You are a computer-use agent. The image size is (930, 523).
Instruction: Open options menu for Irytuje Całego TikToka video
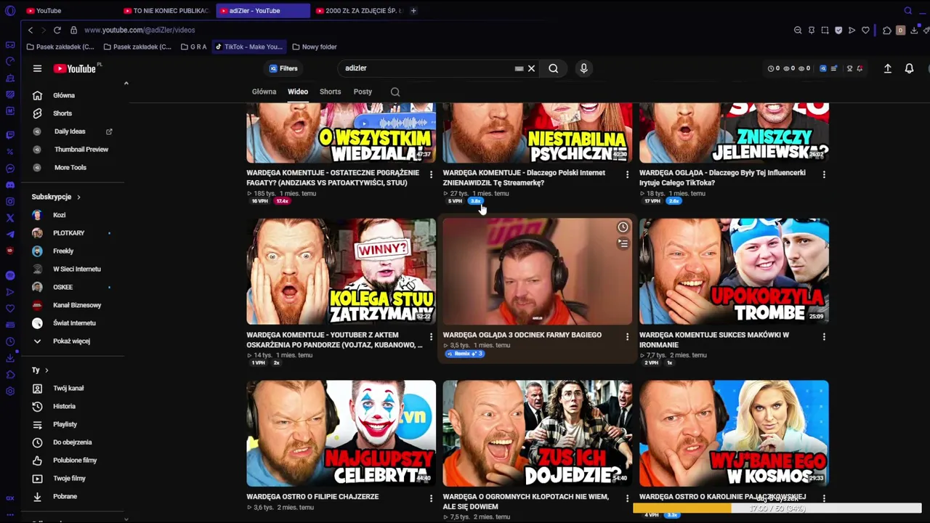(x=824, y=174)
